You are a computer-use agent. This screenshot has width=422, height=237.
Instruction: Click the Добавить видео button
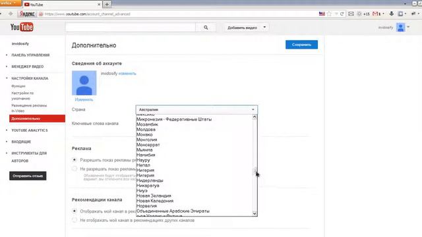point(242,28)
